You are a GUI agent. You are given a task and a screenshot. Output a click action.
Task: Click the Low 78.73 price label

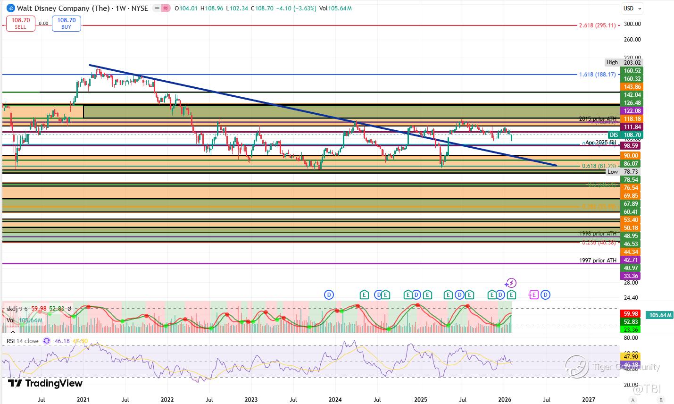click(624, 172)
